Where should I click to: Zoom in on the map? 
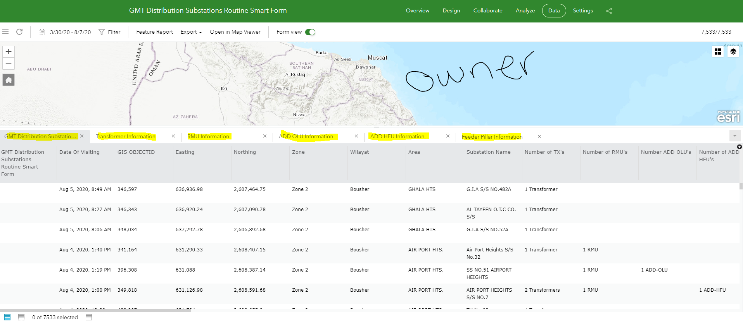point(9,52)
